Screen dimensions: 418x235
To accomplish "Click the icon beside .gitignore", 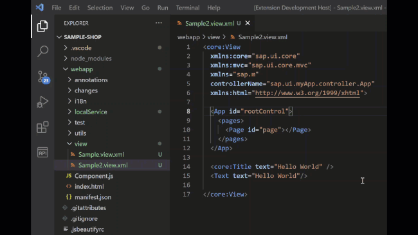I will click(65, 218).
